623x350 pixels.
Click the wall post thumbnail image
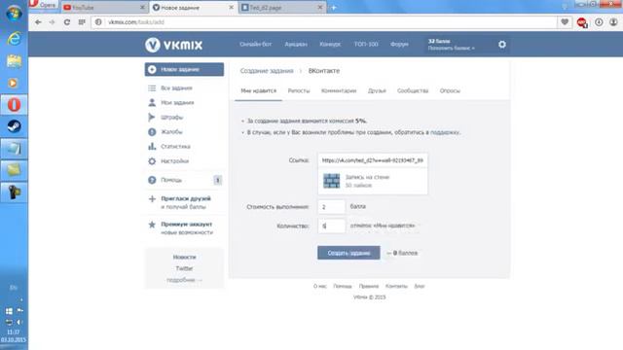pyautogui.click(x=331, y=181)
